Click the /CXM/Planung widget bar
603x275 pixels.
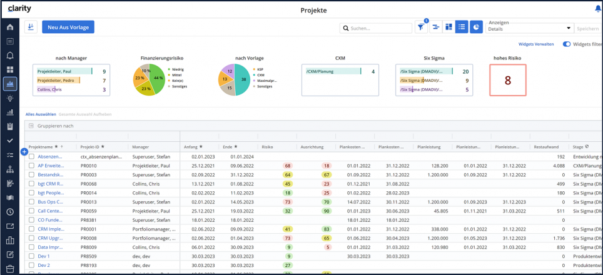(x=333, y=71)
